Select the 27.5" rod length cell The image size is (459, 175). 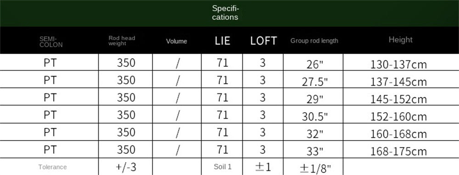(x=315, y=82)
